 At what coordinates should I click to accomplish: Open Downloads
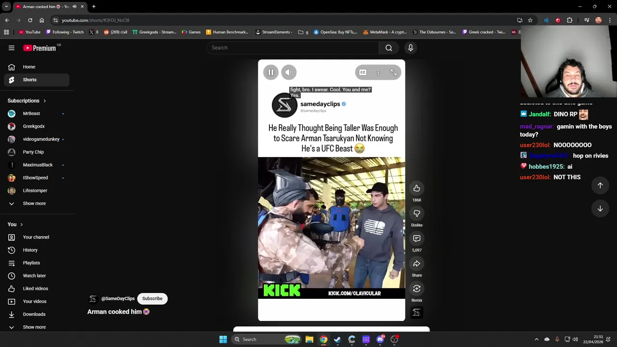(37, 314)
